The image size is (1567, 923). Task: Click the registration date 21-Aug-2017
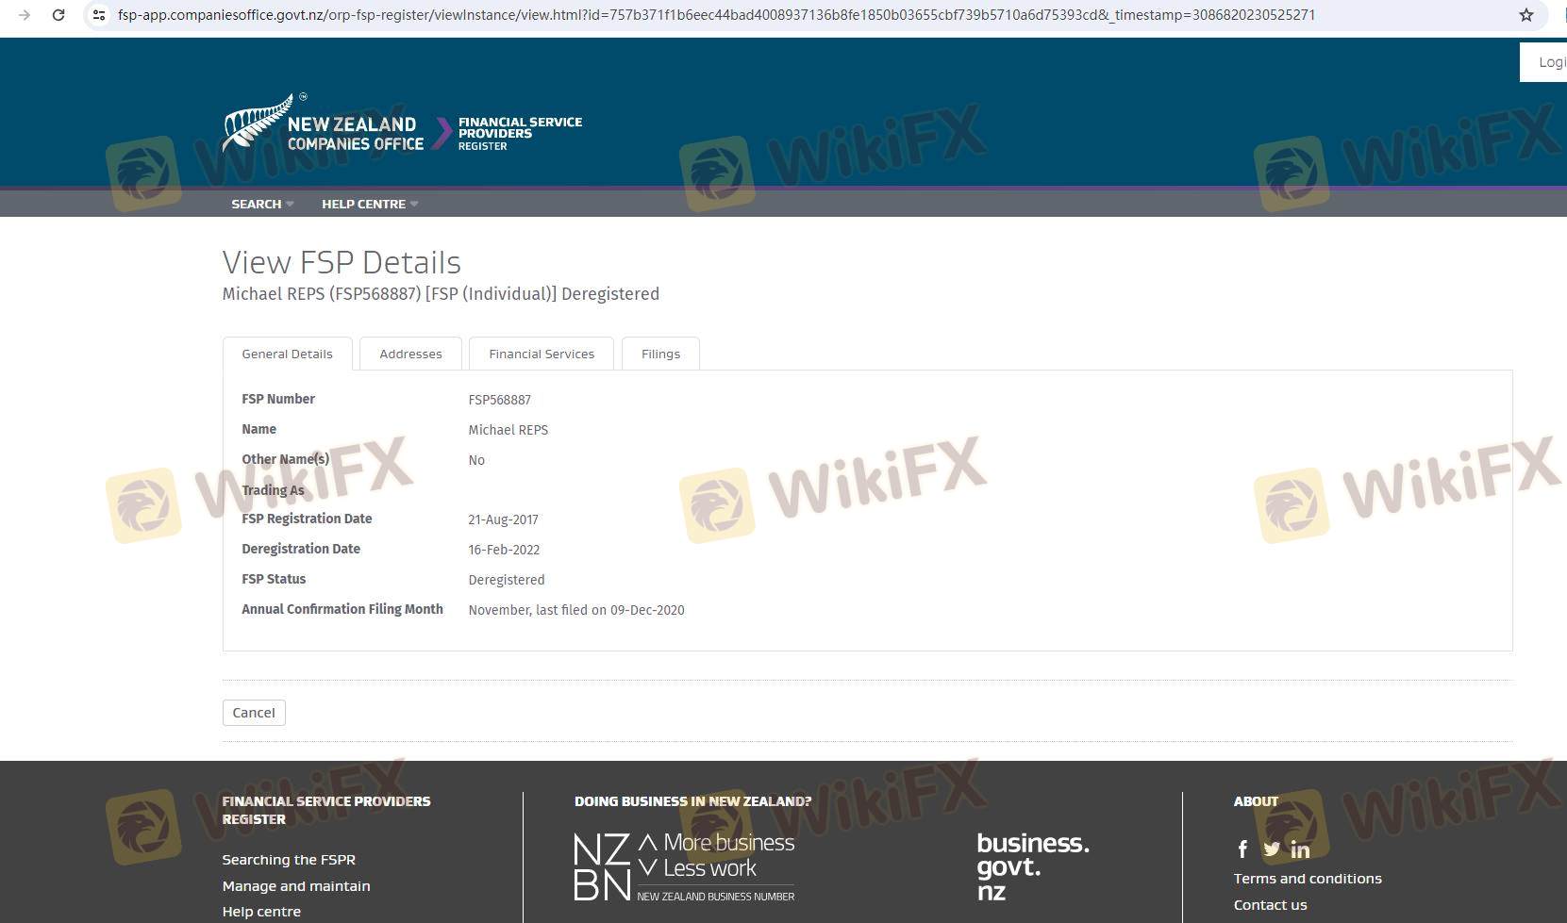pos(504,519)
